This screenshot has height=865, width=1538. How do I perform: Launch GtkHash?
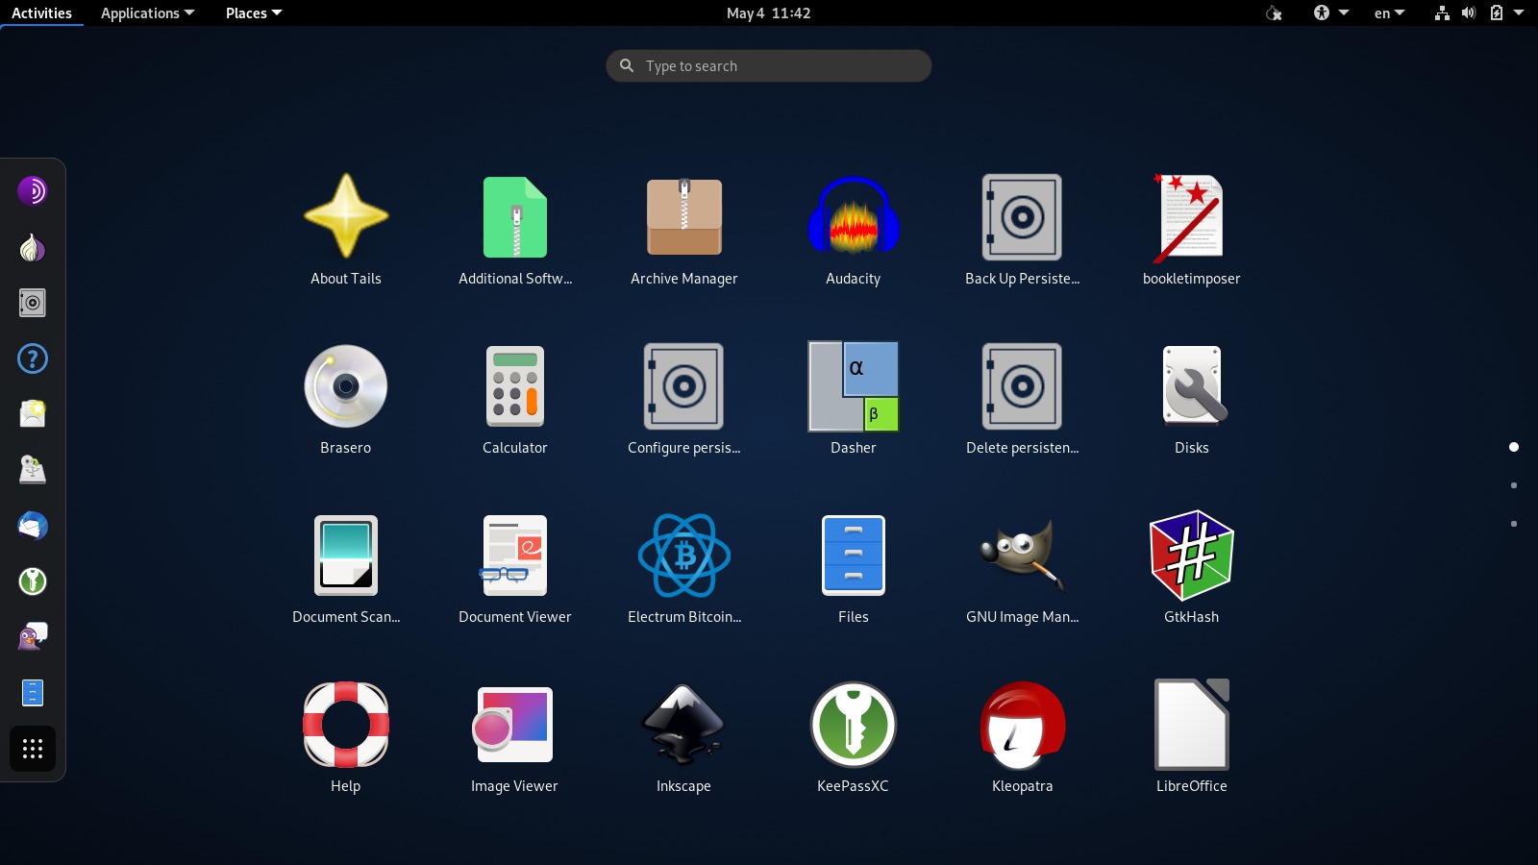(1192, 569)
